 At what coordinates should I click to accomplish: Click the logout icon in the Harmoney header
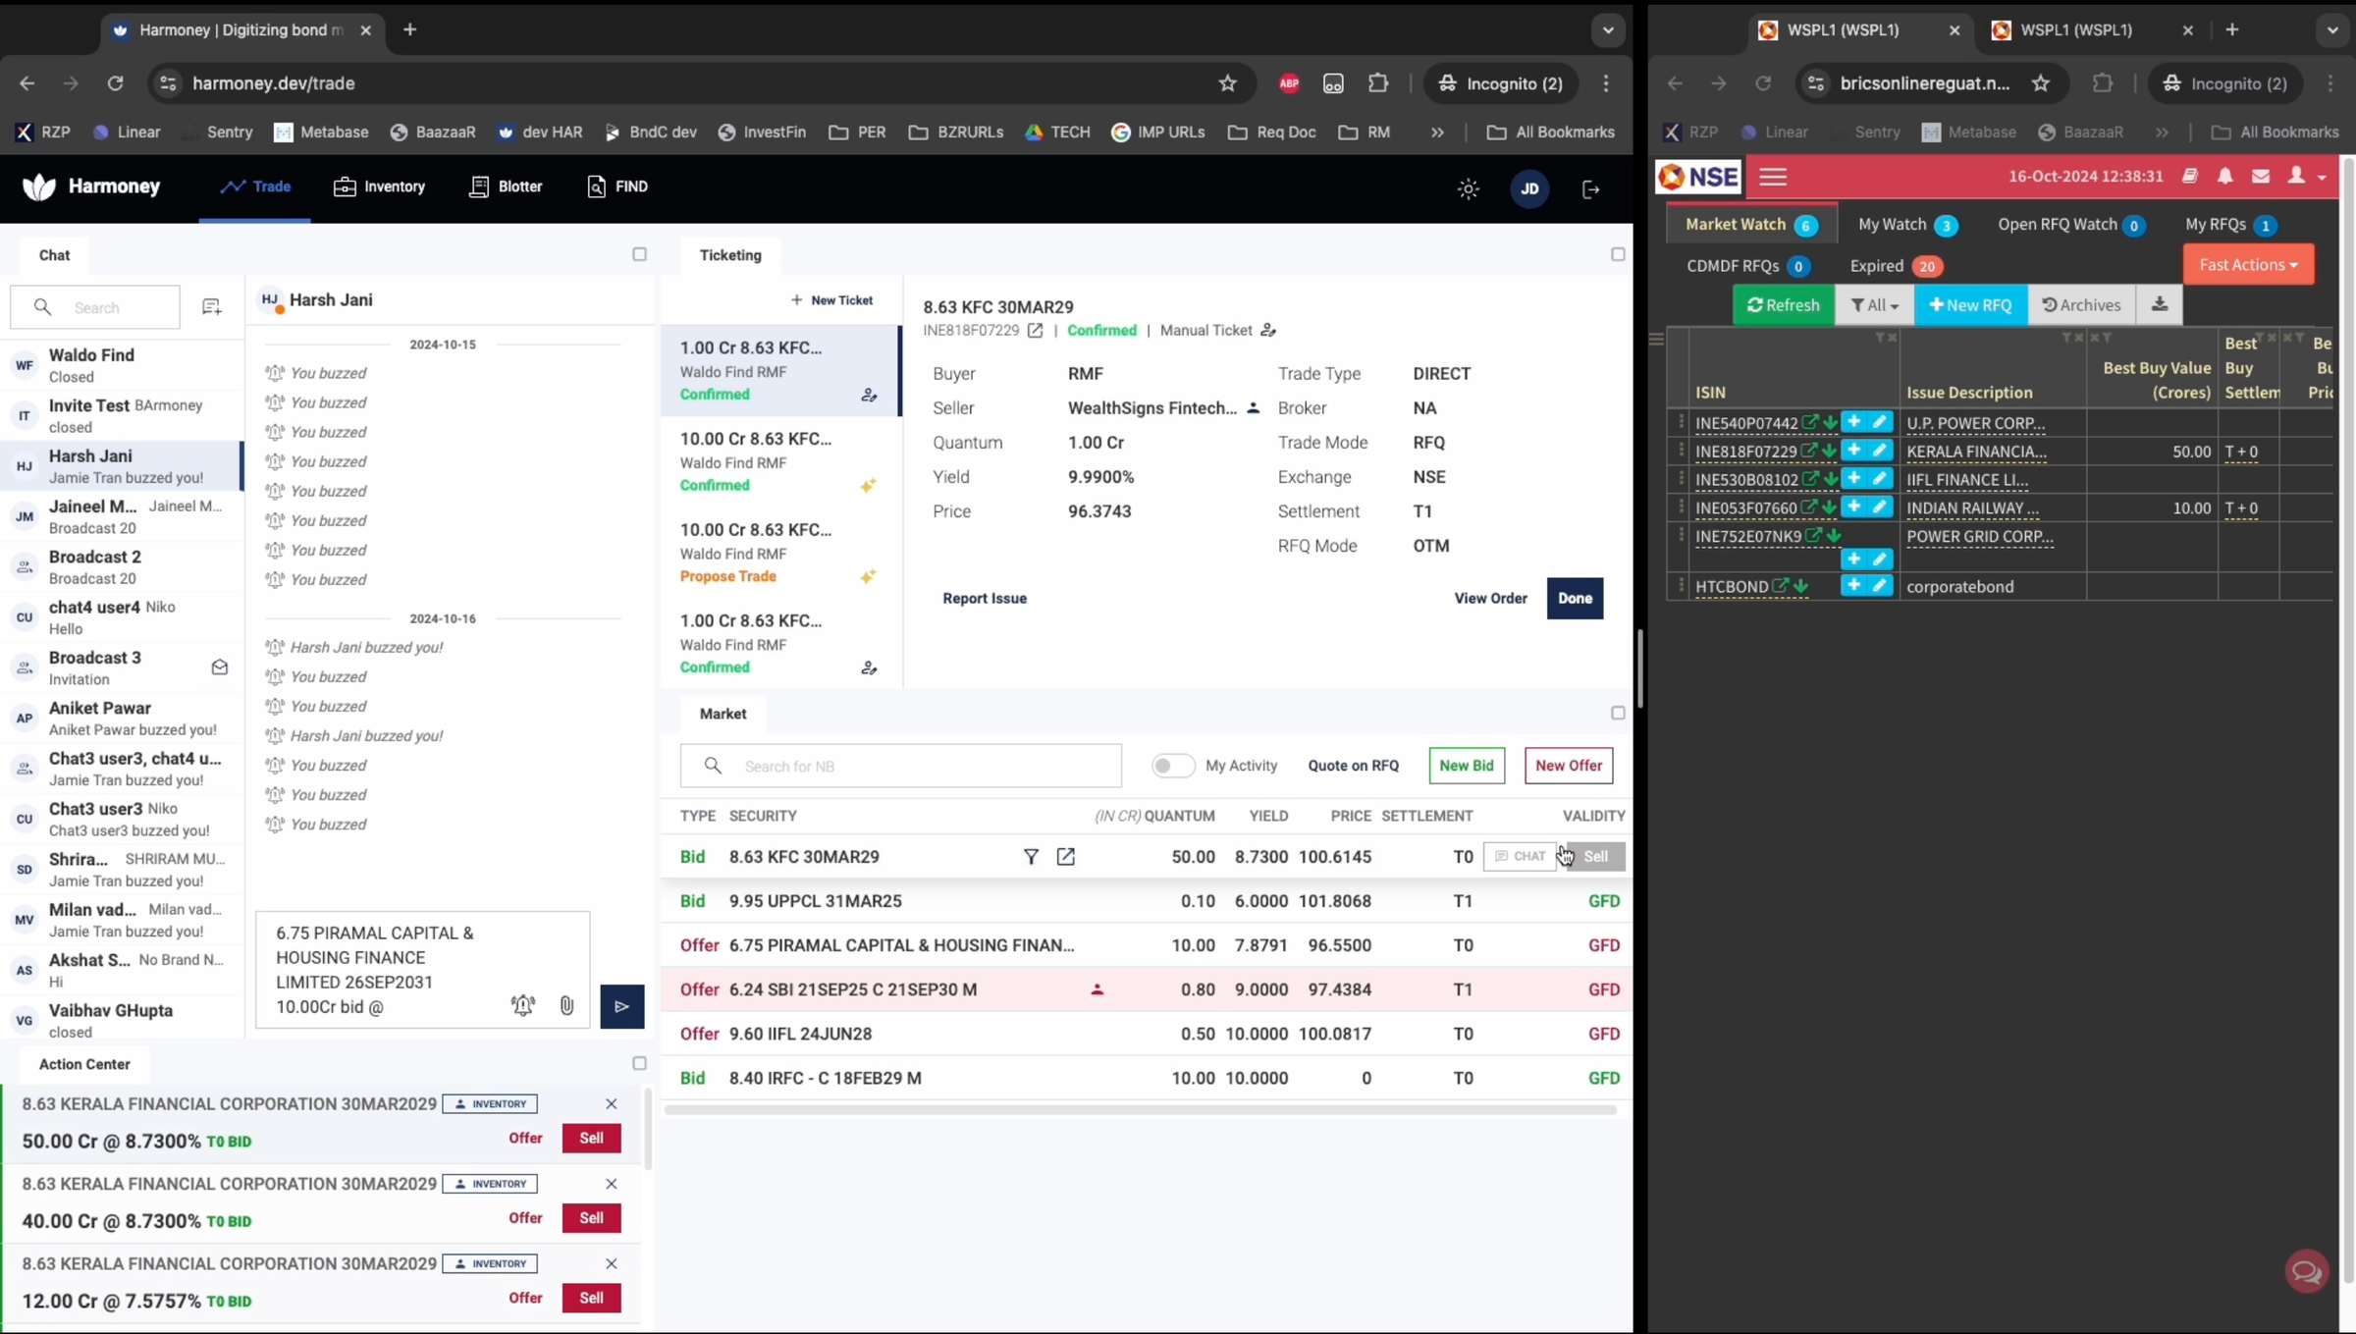tap(1590, 188)
